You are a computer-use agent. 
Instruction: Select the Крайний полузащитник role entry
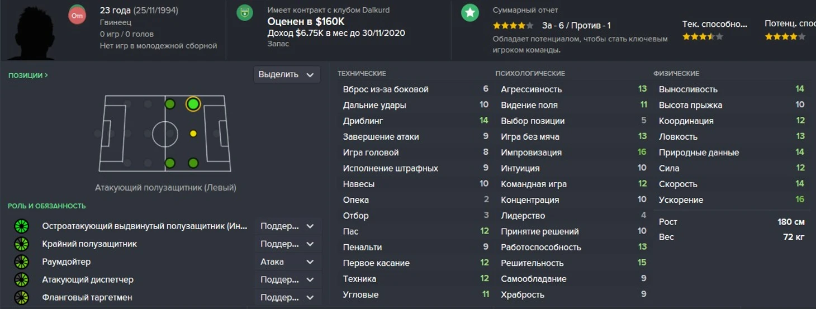coord(89,244)
